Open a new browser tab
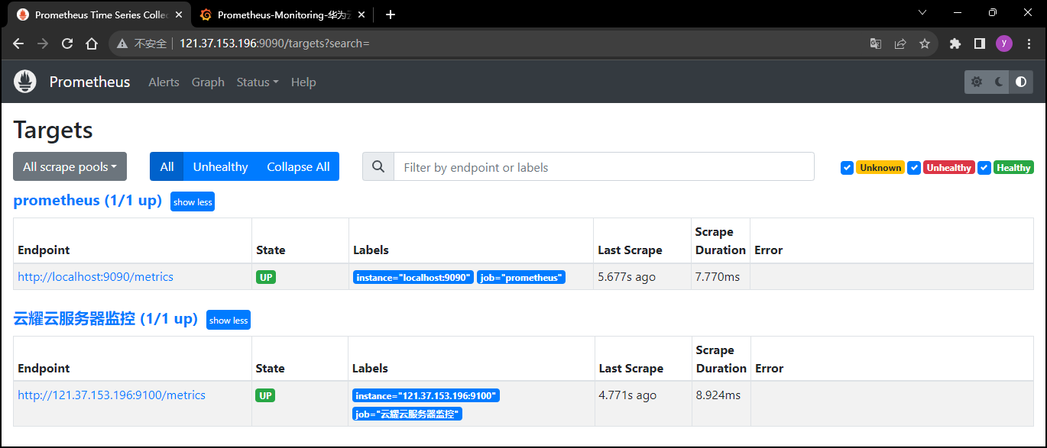This screenshot has width=1047, height=448. pos(390,15)
